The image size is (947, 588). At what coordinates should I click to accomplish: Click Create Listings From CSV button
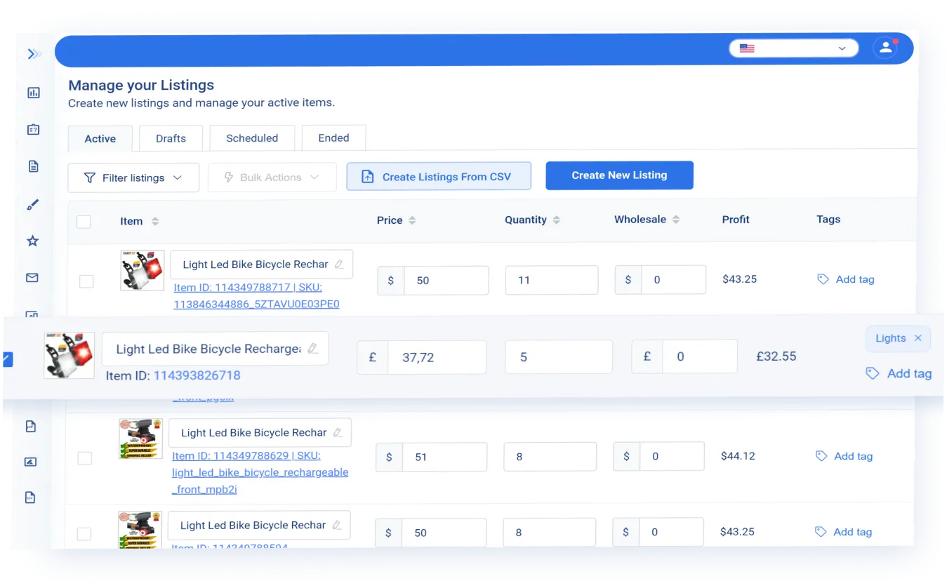point(439,177)
